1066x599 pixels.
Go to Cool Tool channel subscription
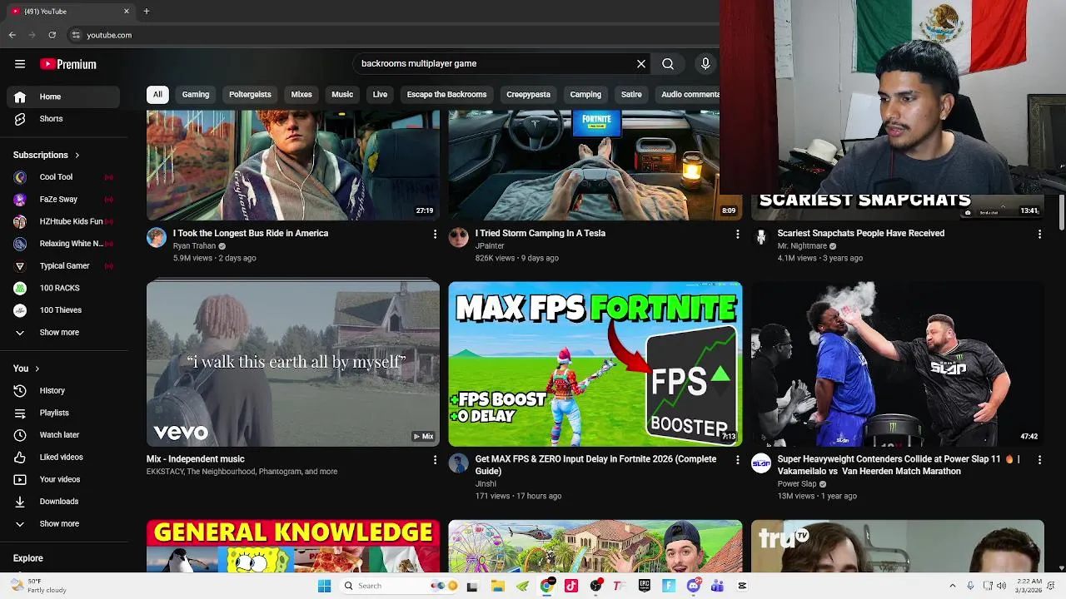point(63,177)
